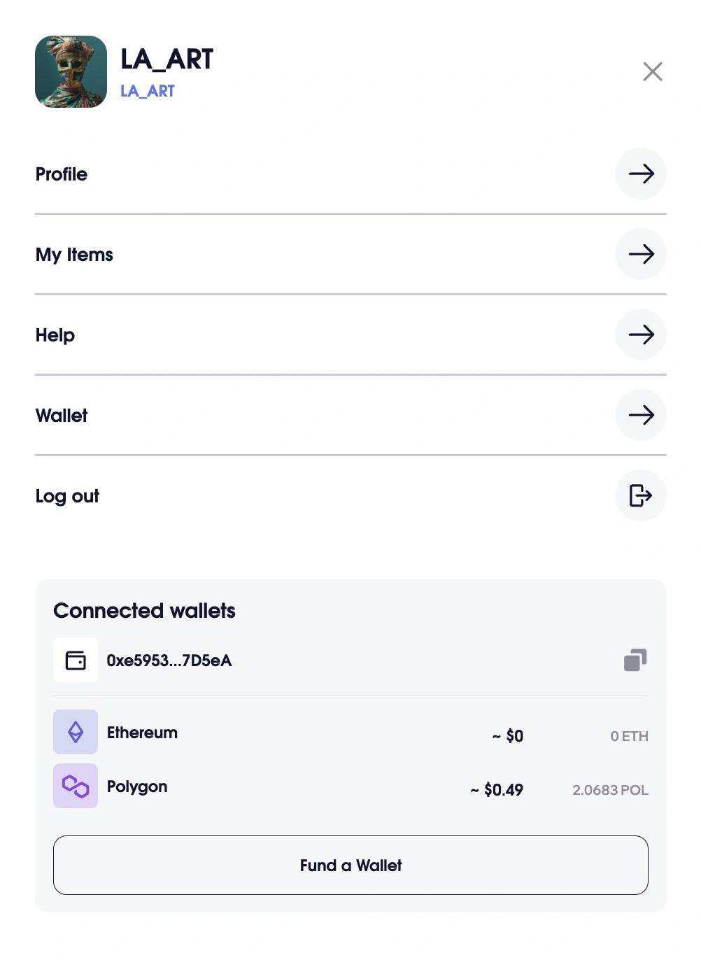Click the LA_ART profile avatar image

[x=71, y=72]
